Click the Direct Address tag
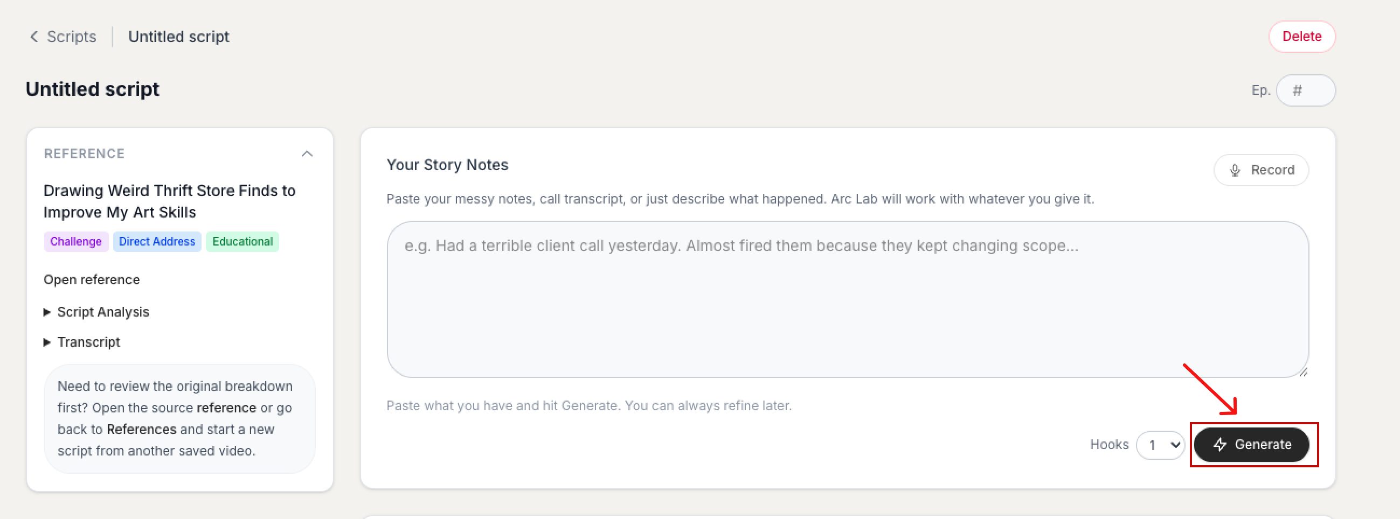 tap(157, 242)
